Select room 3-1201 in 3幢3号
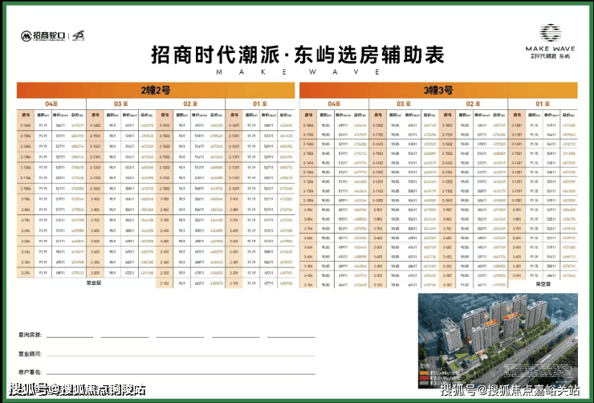Screen dimensions: 594x403 pyautogui.click(x=517, y=181)
